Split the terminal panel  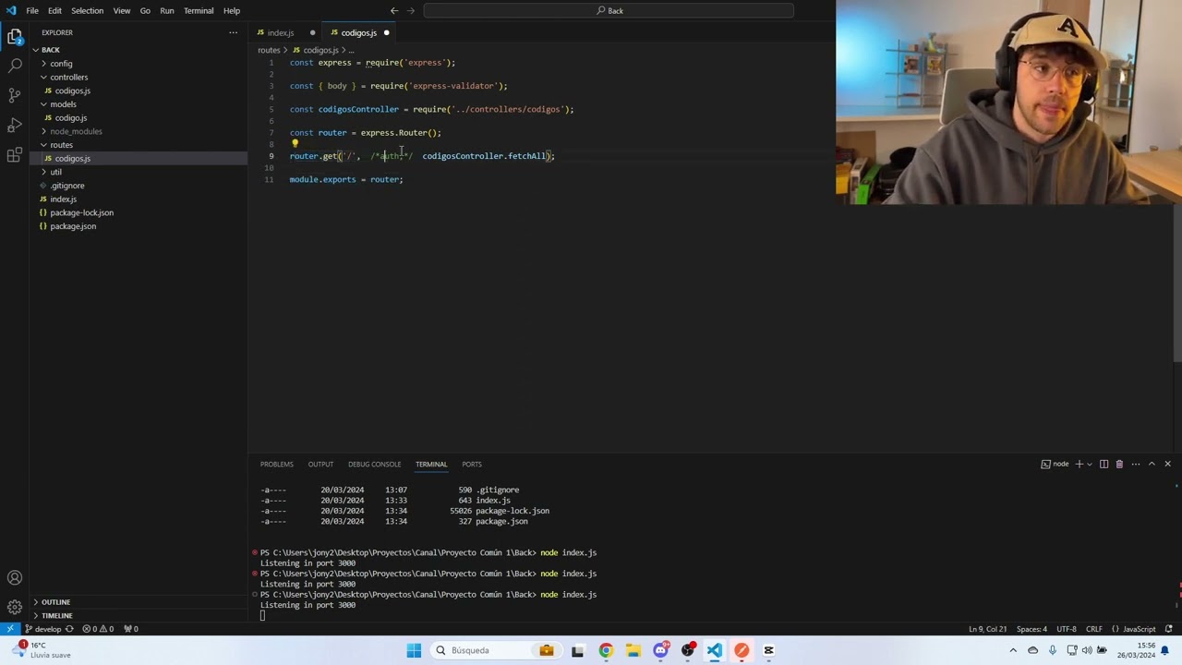1104,464
